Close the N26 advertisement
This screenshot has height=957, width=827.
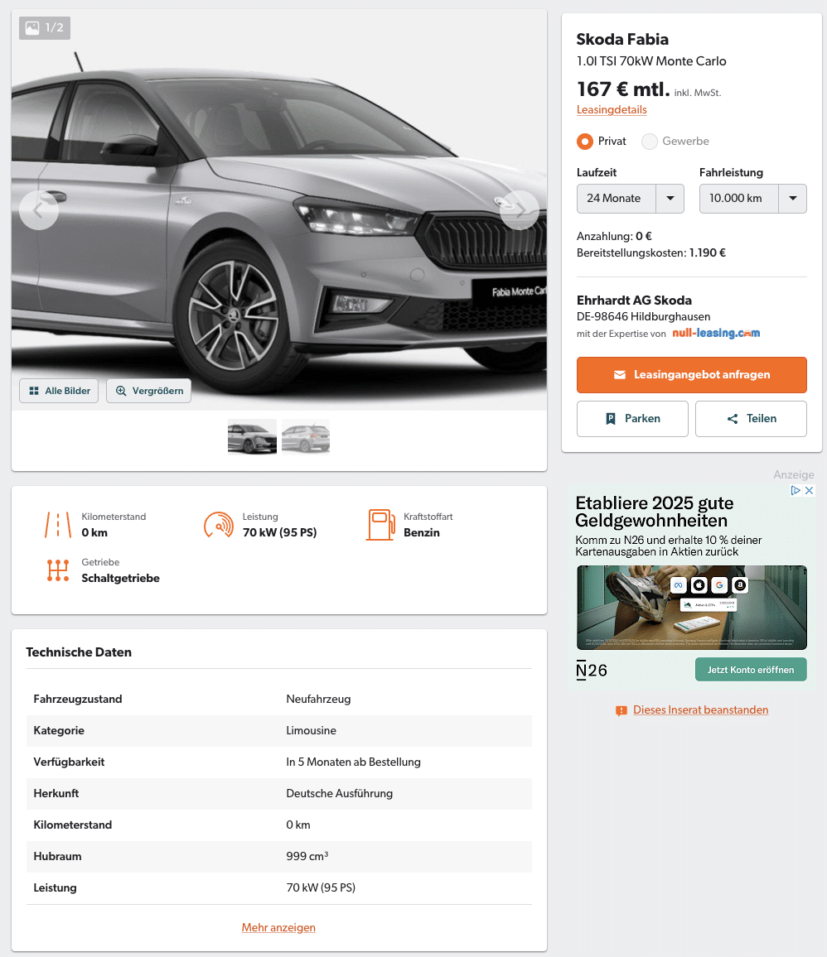coord(810,491)
